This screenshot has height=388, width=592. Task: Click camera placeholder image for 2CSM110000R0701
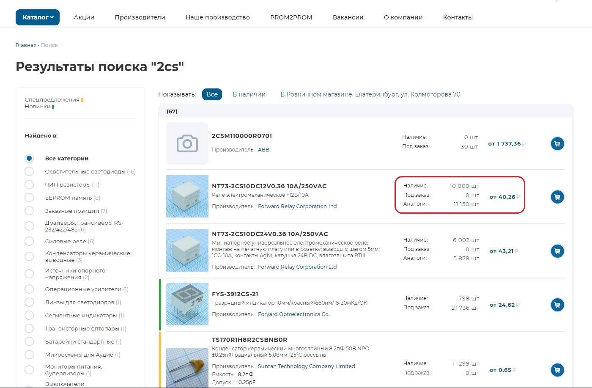pyautogui.click(x=187, y=143)
